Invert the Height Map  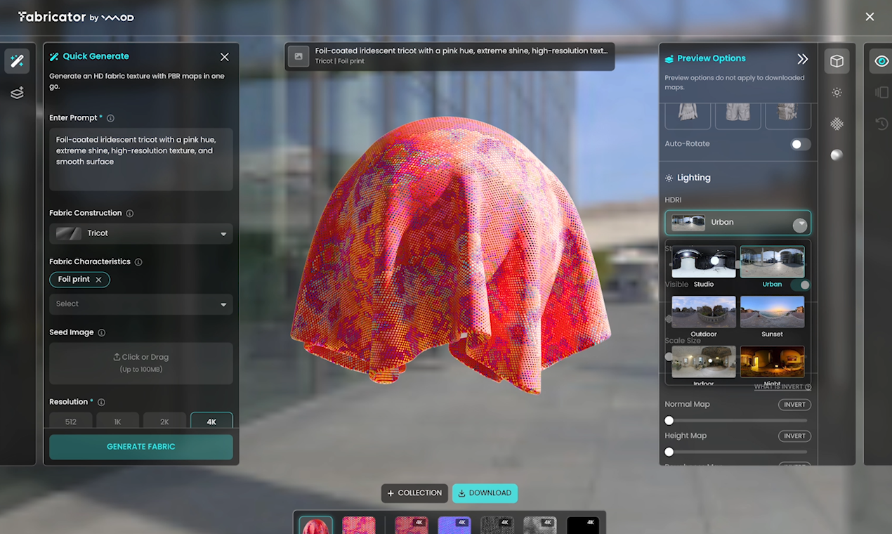point(794,436)
